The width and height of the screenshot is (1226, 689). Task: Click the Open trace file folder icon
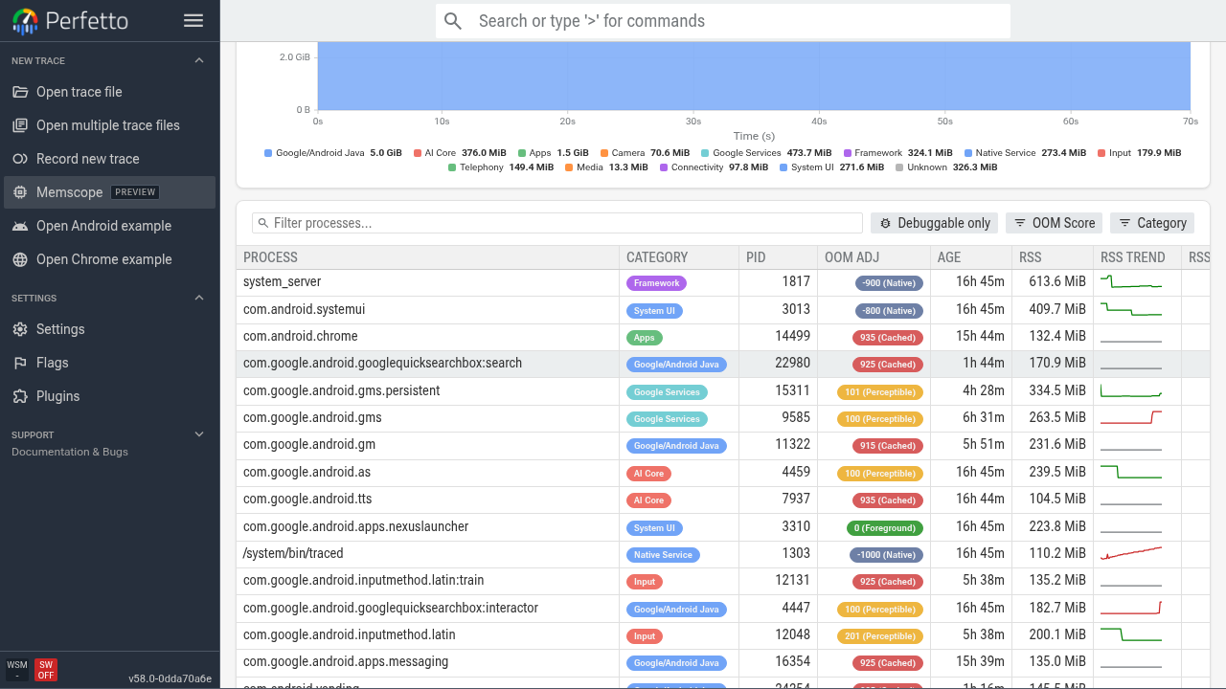tap(19, 92)
